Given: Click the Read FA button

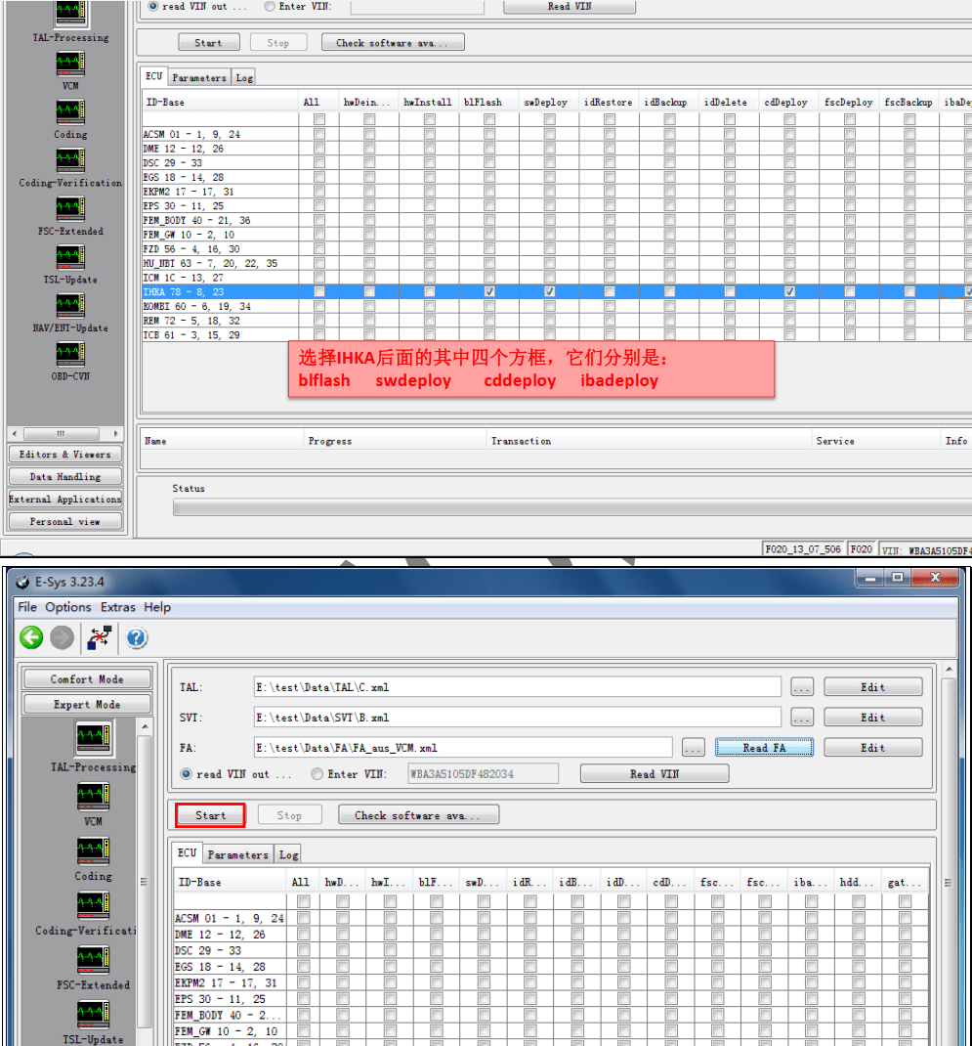Looking at the screenshot, I should click(764, 748).
